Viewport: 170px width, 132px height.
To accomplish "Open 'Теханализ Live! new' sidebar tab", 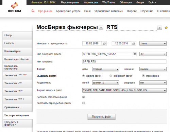I will pos(17,75).
